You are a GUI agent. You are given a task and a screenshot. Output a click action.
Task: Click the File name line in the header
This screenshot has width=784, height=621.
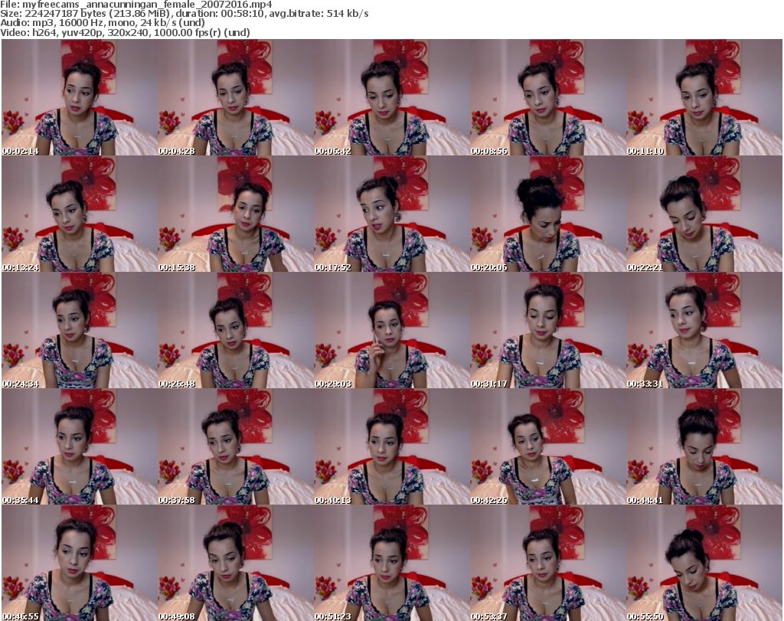[136, 5]
